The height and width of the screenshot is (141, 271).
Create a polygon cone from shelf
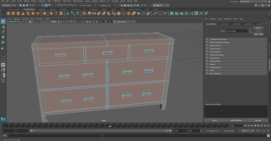23,13
